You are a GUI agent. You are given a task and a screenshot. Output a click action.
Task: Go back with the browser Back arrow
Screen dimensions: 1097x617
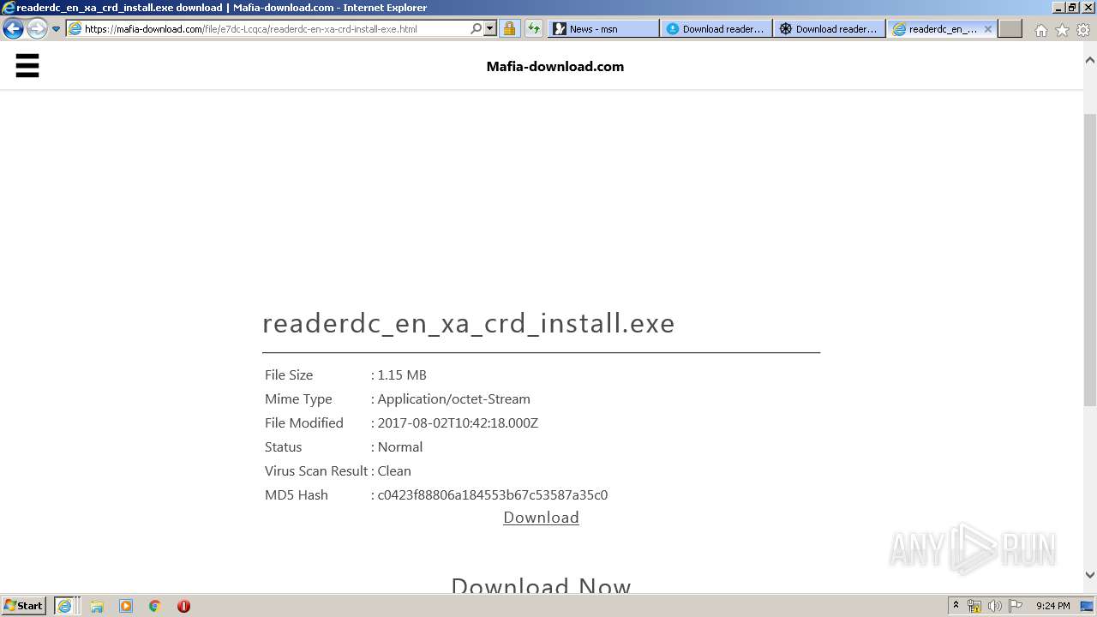13,28
